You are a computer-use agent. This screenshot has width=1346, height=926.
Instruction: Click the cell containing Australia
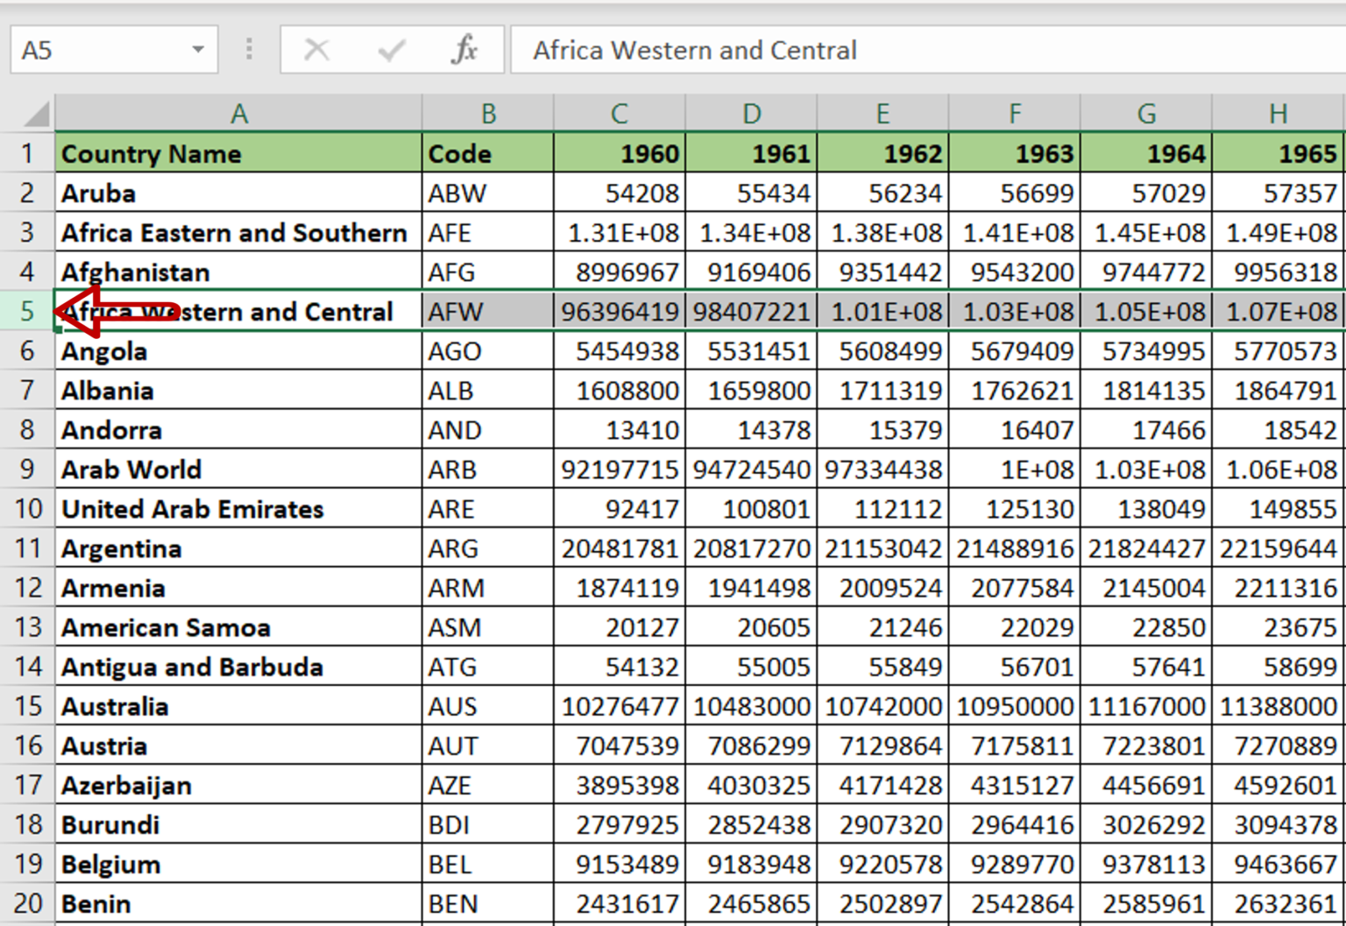(238, 706)
